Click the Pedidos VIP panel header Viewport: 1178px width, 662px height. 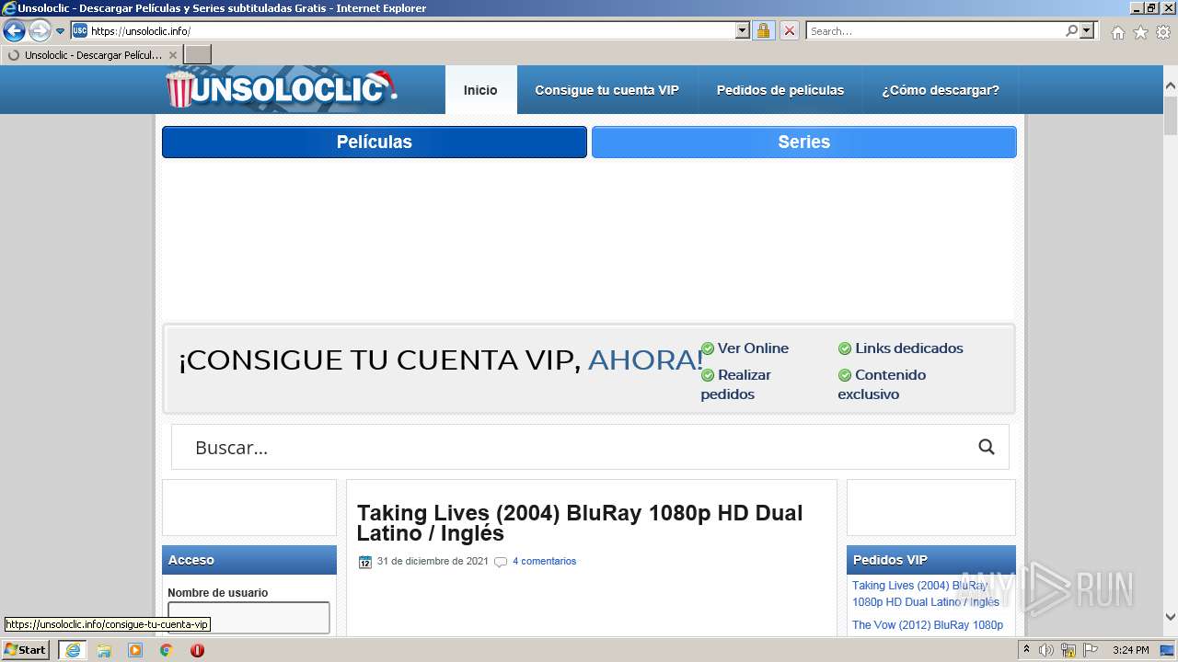(x=931, y=560)
